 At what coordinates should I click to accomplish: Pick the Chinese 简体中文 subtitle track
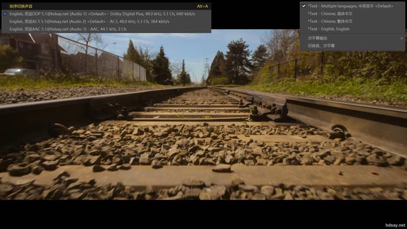click(352, 13)
